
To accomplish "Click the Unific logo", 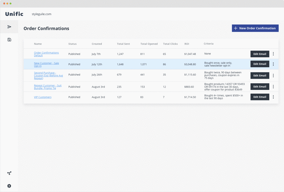I will (14, 14).
